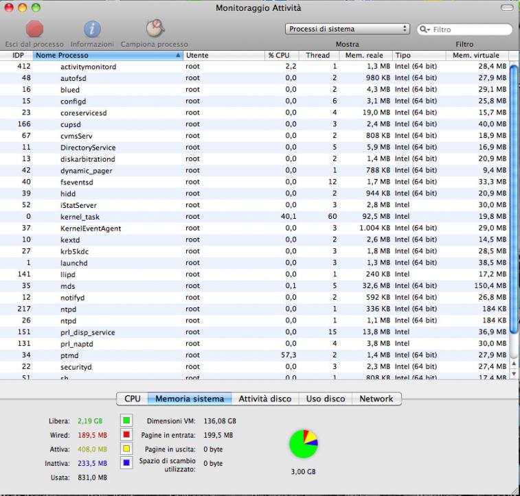Image resolution: width=520 pixels, height=496 pixels.
Task: Select the activitymonitord process row
Action: pyautogui.click(x=254, y=67)
